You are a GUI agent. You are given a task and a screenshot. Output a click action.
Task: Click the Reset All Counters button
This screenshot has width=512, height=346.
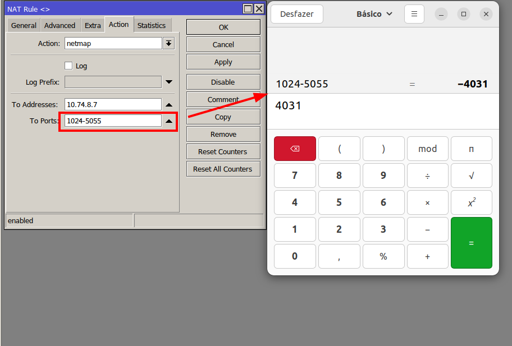pos(223,169)
